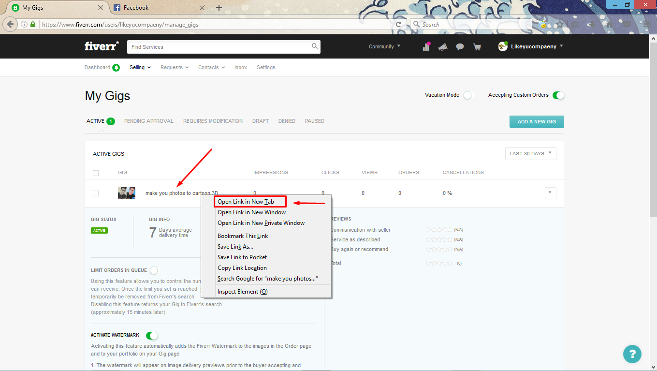Open the messages speech bubble icon
Screen dimensions: 657x371
tap(460, 47)
